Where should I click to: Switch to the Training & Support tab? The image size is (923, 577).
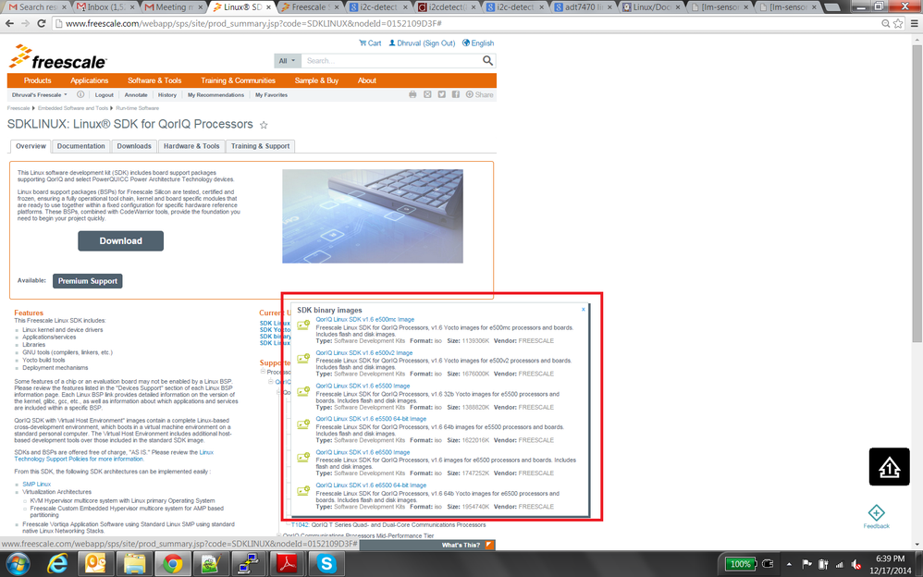pos(260,146)
